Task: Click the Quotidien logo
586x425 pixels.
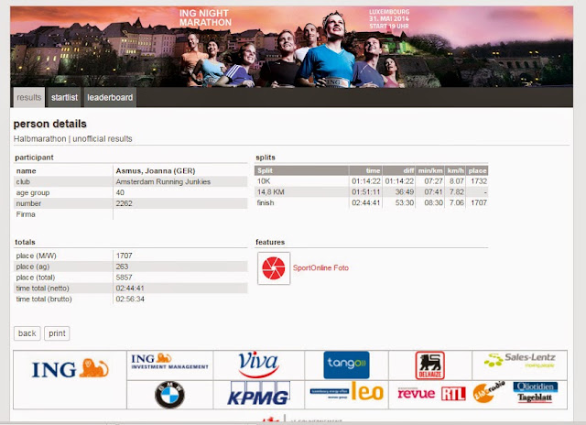Action: tap(536, 387)
